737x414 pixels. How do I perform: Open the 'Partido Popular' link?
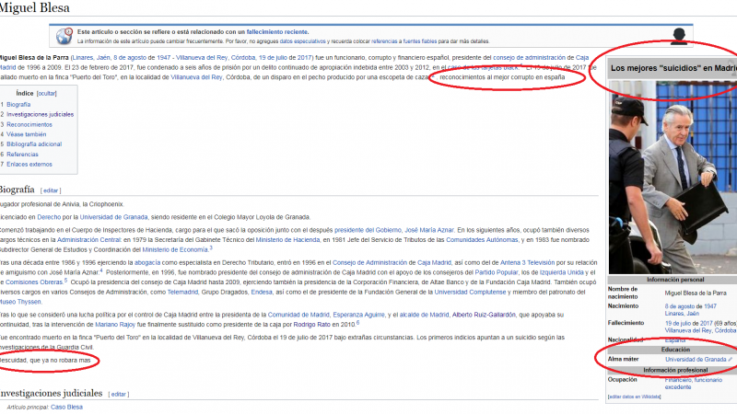497,272
